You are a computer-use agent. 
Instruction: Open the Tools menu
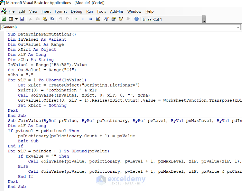(101, 11)
